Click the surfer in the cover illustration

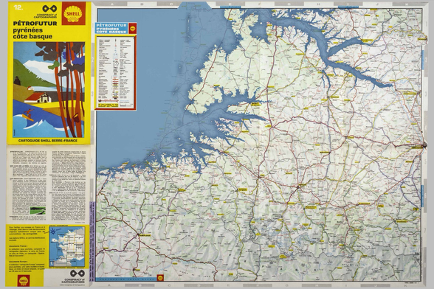(28, 114)
